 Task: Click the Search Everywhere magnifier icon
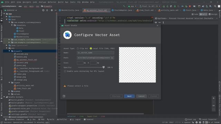pos(215,6)
